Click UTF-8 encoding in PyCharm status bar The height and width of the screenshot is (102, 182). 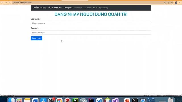pyautogui.click(x=152, y=95)
